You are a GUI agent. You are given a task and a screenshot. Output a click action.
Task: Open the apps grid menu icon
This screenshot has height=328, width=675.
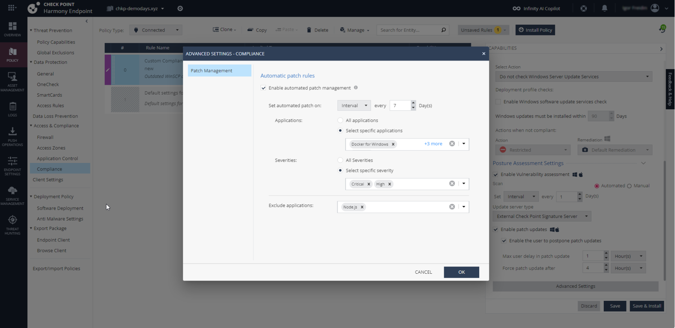(12, 8)
